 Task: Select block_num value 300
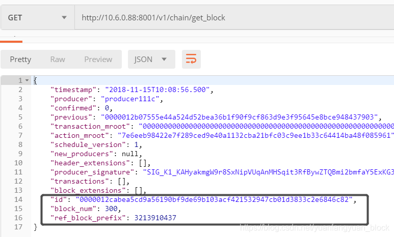(x=111, y=209)
